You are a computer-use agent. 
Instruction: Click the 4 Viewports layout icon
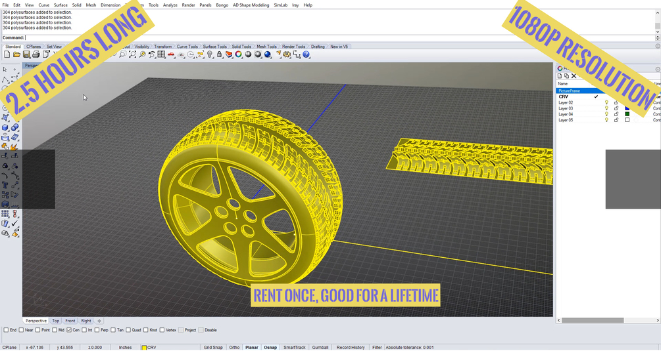161,54
